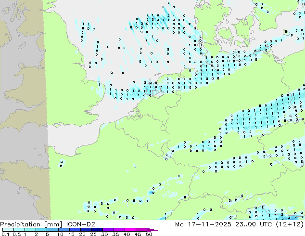Select the 40–45 mm magenta legend swatch
Viewport: 305px width, 236px height.
coord(130,230)
